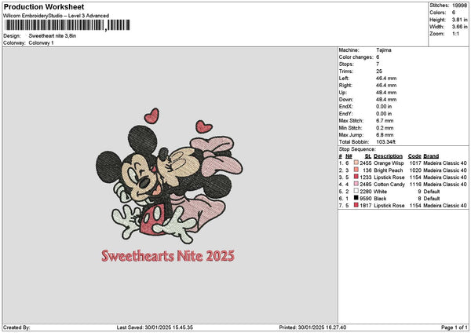Click the 'Page 1 of 1' footer text
The width and height of the screenshot is (471, 333).
[455, 328]
